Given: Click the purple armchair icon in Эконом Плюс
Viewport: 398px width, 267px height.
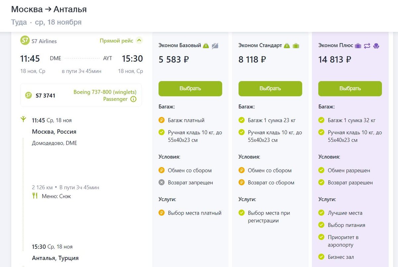Looking at the screenshot, I should click(376, 46).
